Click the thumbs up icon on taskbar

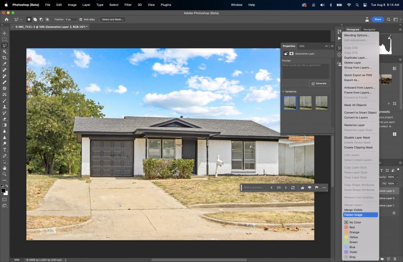(302, 188)
